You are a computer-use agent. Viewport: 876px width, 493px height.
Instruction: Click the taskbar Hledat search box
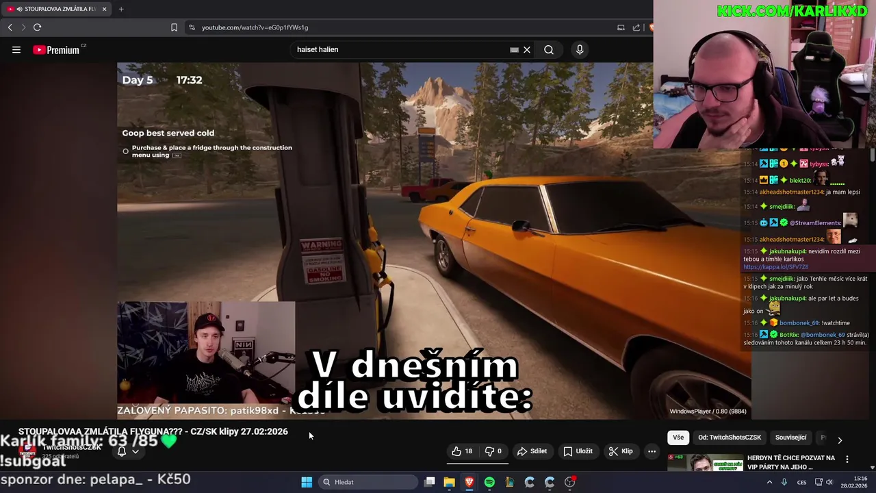(368, 482)
